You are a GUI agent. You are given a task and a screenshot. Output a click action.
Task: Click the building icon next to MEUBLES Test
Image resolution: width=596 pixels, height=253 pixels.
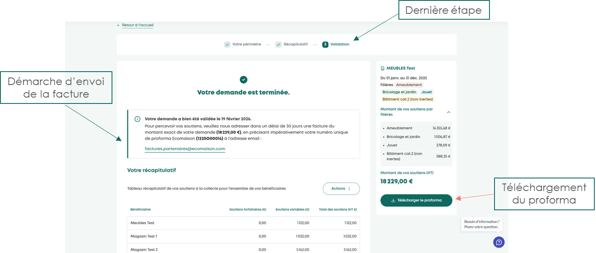click(x=383, y=68)
